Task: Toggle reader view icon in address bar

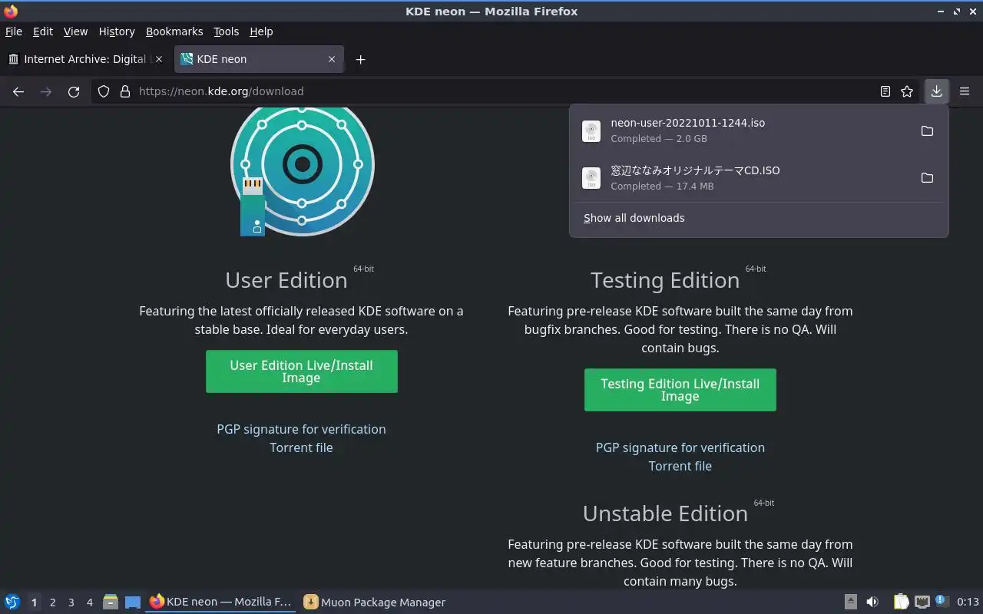Action: (885, 91)
